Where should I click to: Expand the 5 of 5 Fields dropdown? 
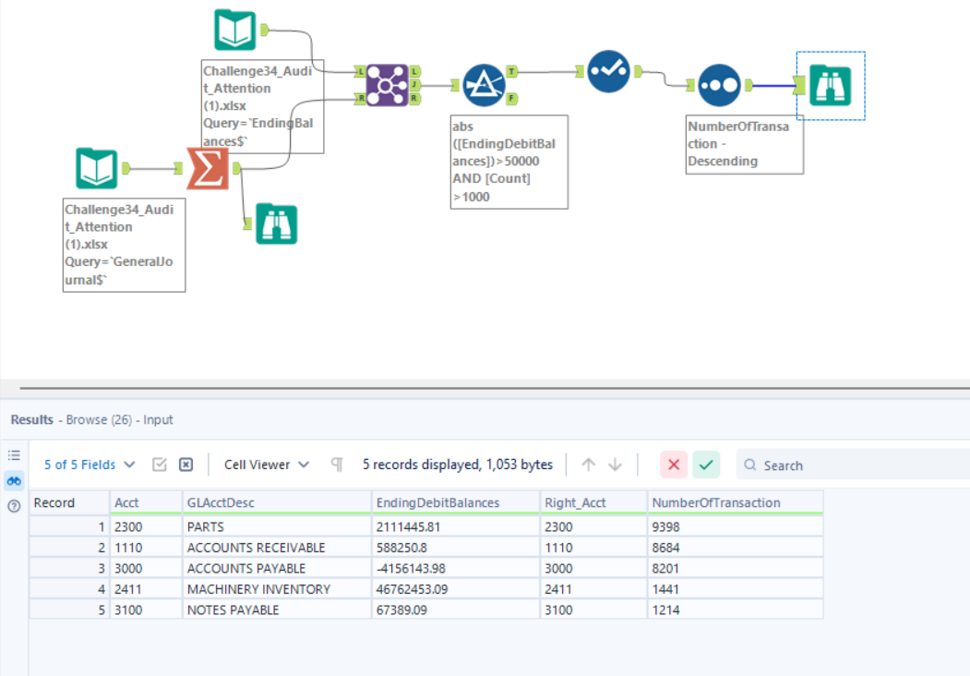[x=90, y=465]
